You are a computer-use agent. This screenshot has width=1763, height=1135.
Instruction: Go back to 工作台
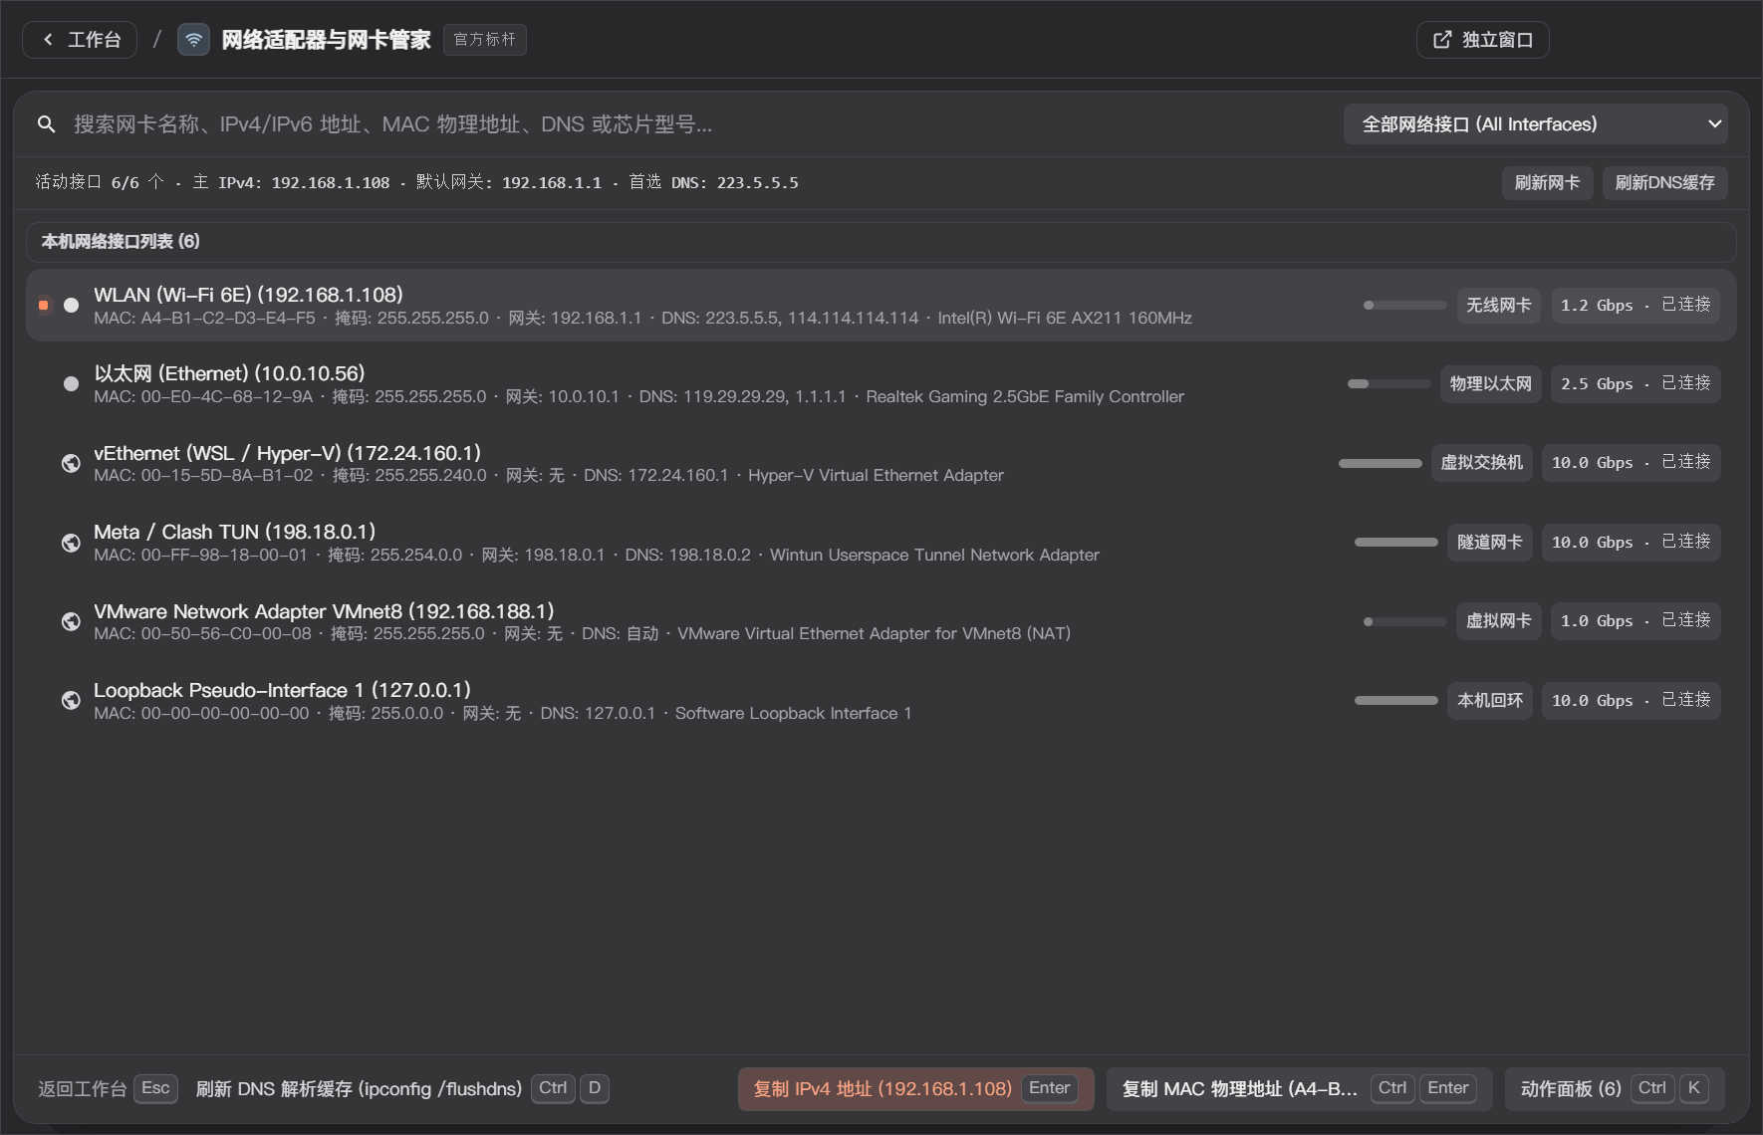(x=80, y=40)
